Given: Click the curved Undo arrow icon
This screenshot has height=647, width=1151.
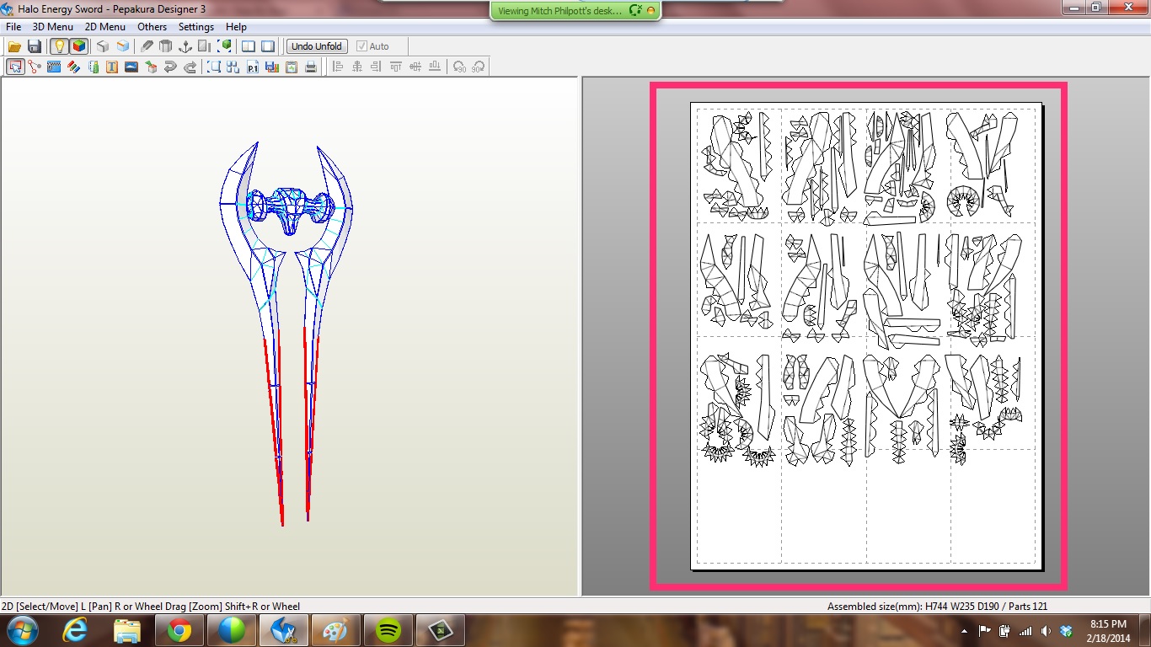Looking at the screenshot, I should tap(170, 67).
